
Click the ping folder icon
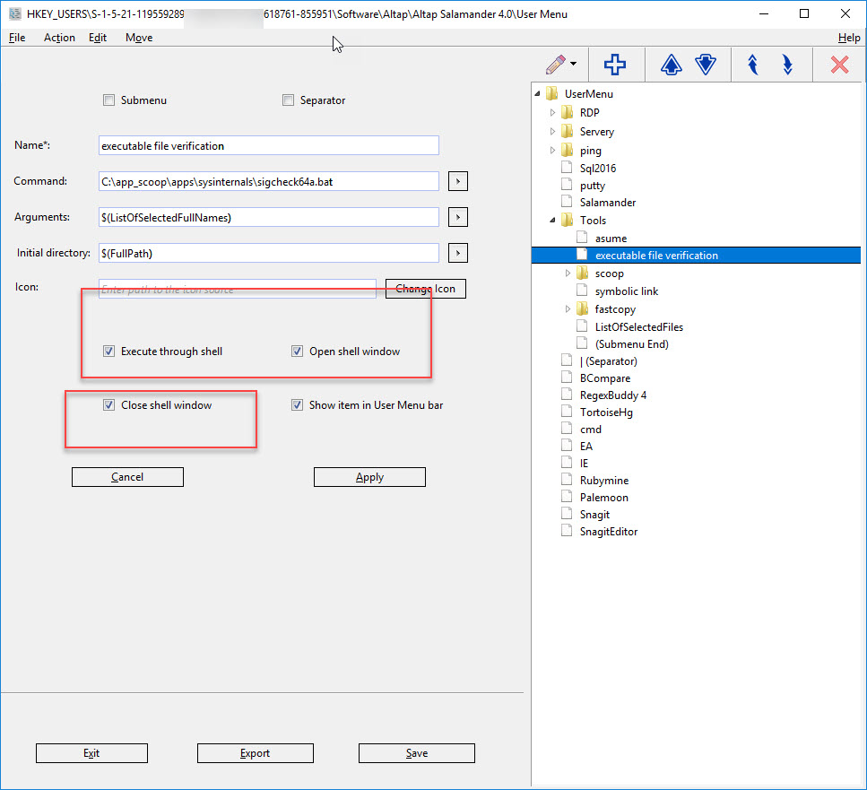[568, 151]
